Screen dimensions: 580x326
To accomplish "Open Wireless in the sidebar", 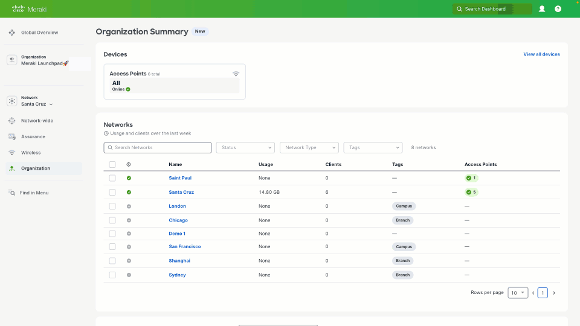I will pos(31,153).
